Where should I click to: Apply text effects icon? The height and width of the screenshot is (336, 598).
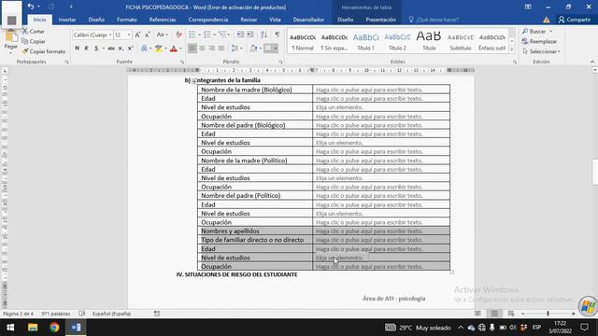click(144, 49)
